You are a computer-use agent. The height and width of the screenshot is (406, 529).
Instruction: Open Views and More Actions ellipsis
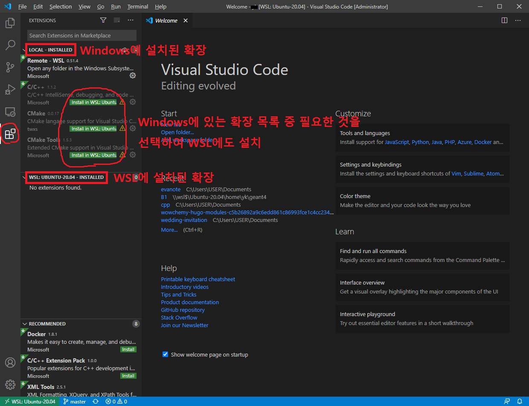click(x=131, y=20)
